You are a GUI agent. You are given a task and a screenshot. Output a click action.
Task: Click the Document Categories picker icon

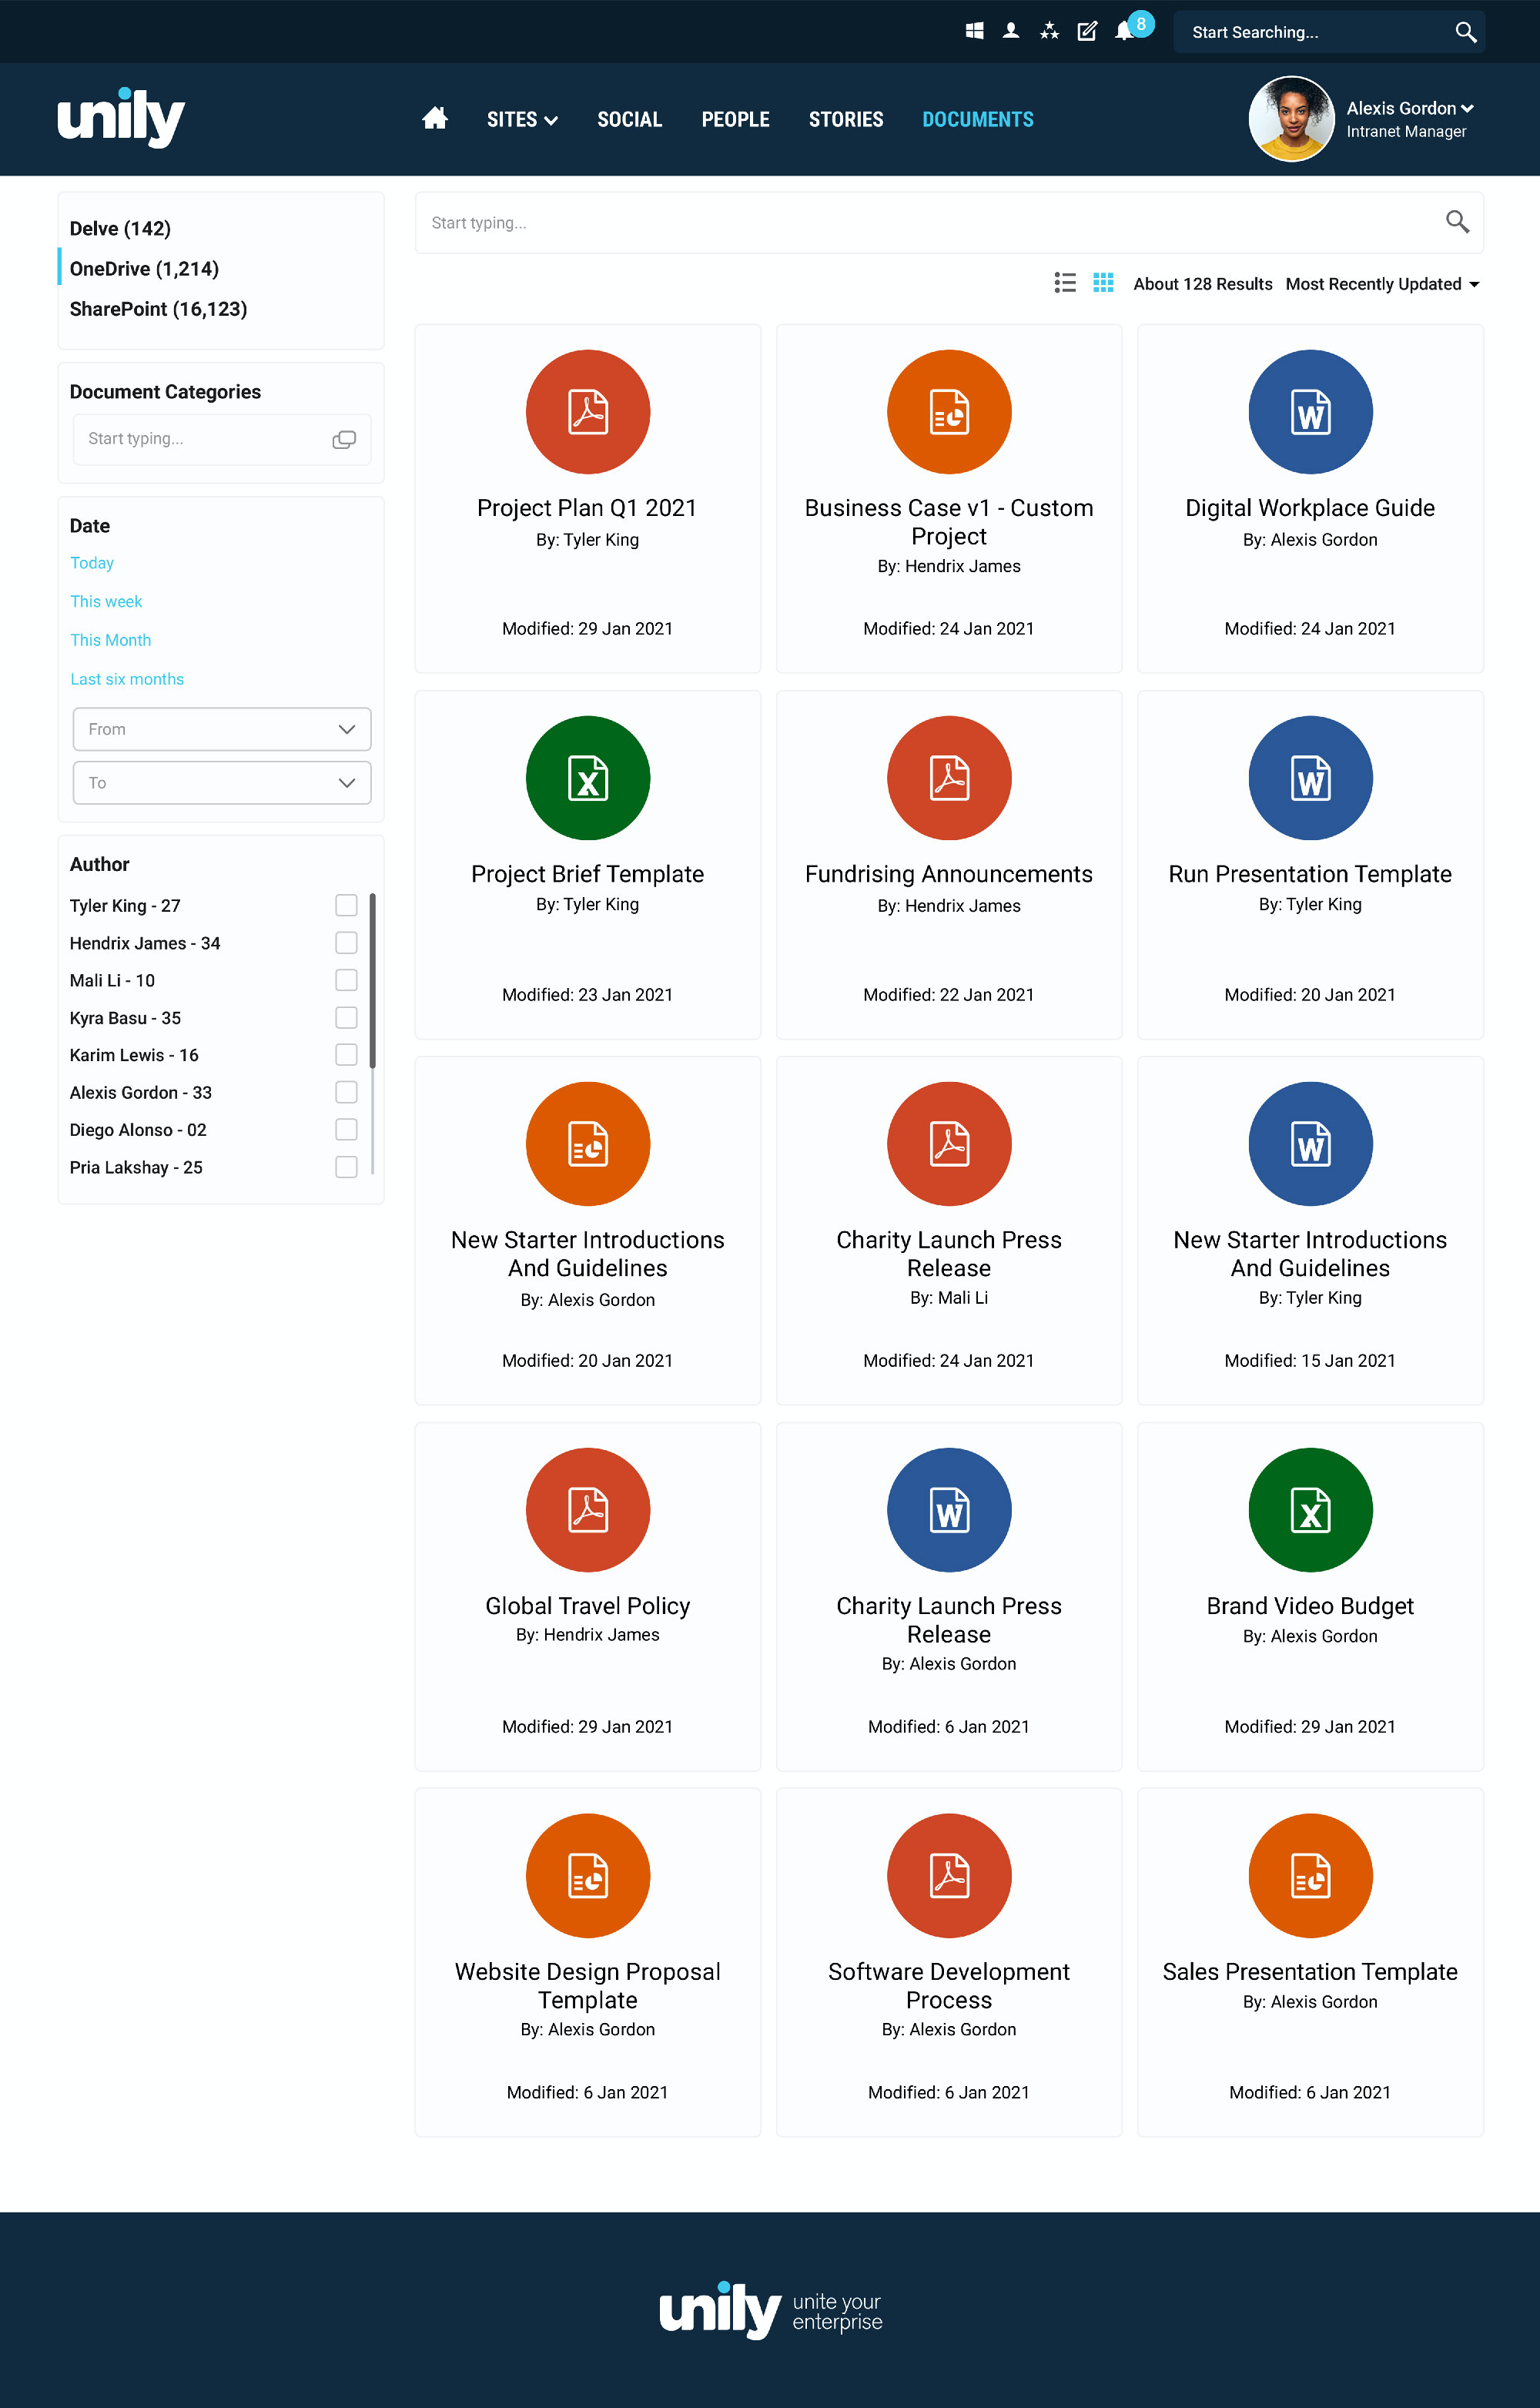click(x=344, y=440)
